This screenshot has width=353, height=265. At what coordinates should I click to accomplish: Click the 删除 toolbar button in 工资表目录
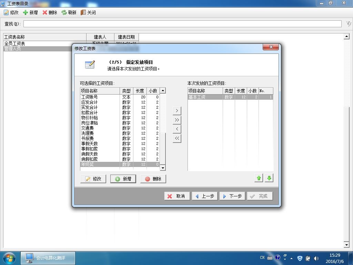(x=50, y=12)
